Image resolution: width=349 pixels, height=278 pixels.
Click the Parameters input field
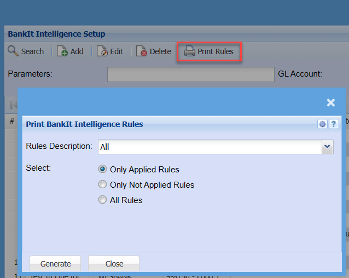pyautogui.click(x=191, y=74)
